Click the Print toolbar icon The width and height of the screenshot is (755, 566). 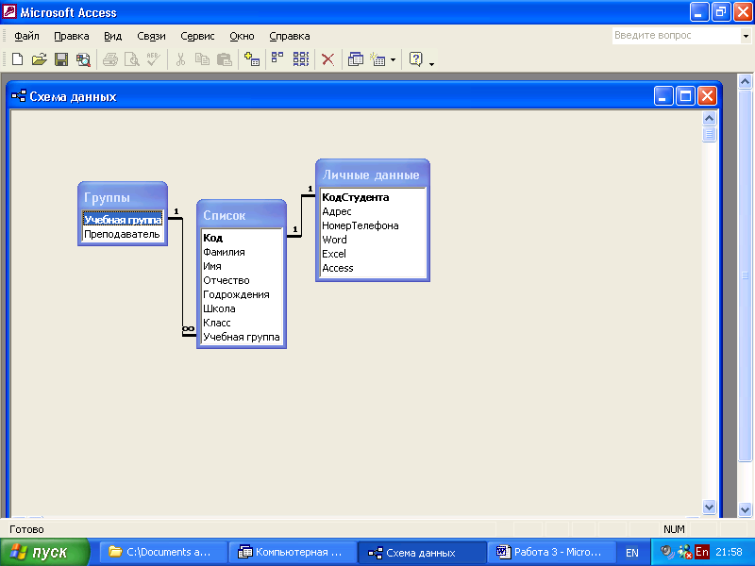point(110,59)
